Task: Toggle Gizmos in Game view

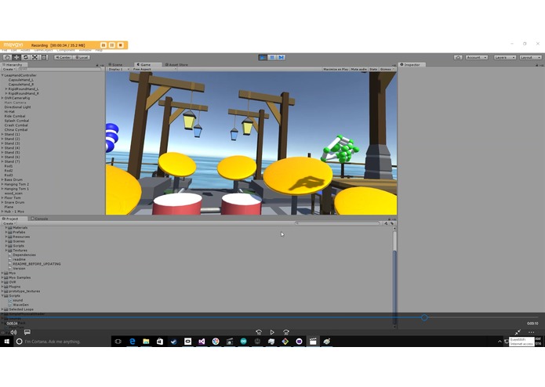Action: click(387, 69)
